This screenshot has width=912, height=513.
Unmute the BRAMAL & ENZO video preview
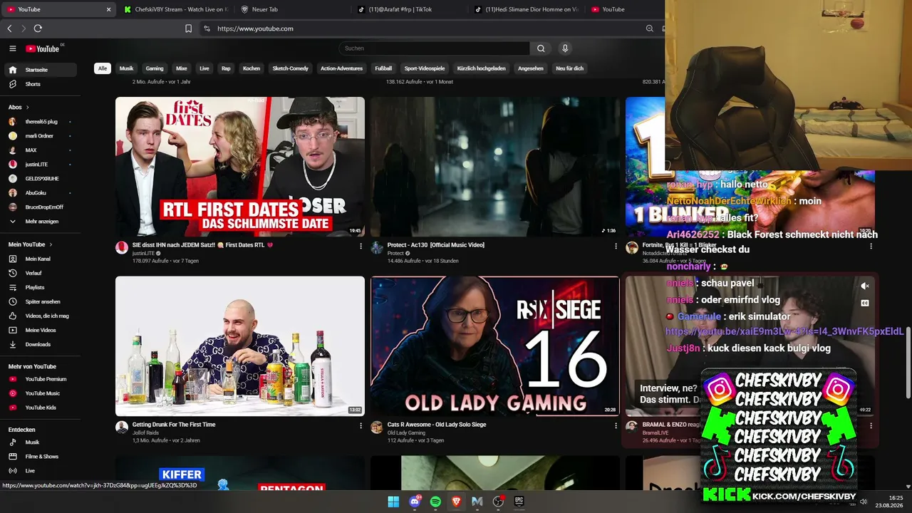point(865,286)
